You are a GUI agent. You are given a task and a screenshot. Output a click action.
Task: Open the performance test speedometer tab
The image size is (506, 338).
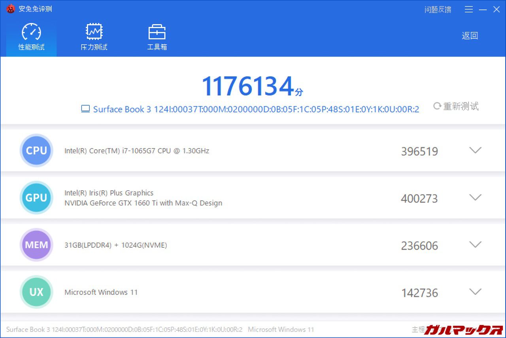pyautogui.click(x=31, y=37)
